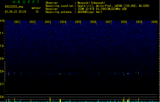The image size is (160, 102).
Task: Click the HROFFT title text
Action: pos(26,2)
